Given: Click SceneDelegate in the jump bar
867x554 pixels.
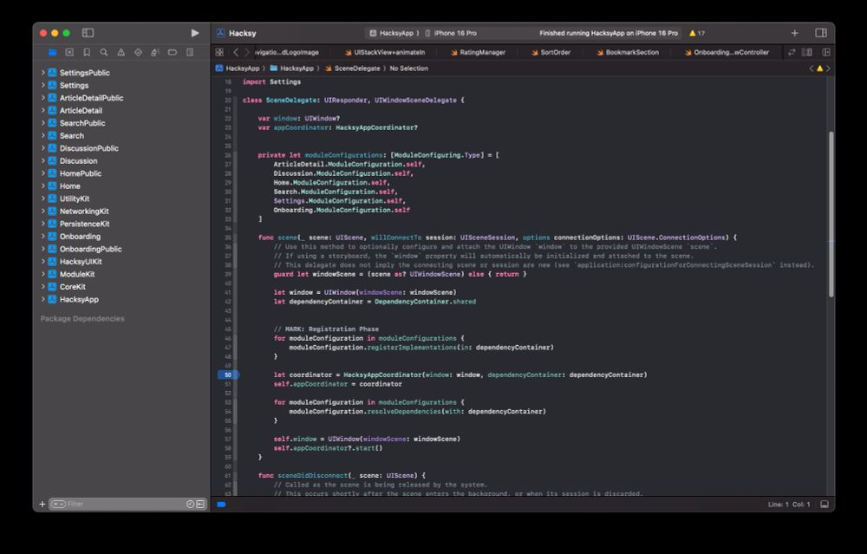Looking at the screenshot, I should tap(355, 68).
